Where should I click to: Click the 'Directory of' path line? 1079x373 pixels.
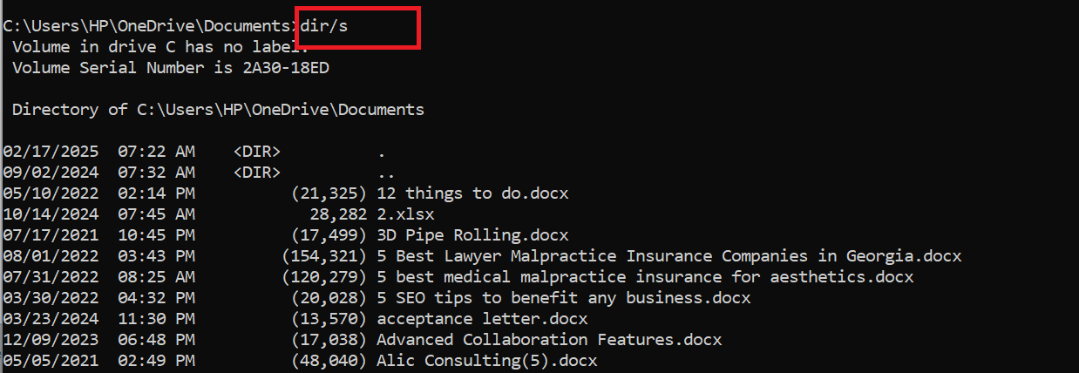218,109
